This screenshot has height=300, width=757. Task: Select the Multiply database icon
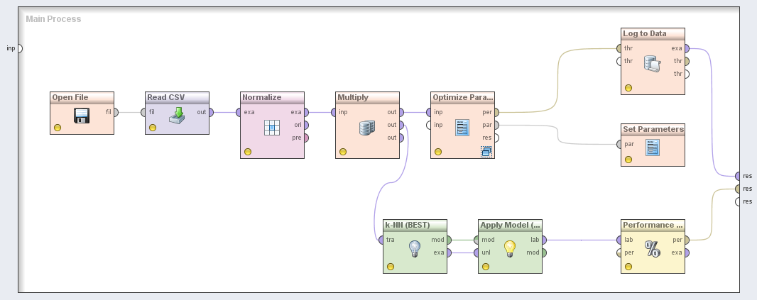click(367, 128)
